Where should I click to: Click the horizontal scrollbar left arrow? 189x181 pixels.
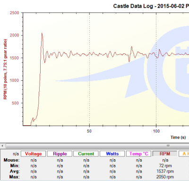coord(2,146)
